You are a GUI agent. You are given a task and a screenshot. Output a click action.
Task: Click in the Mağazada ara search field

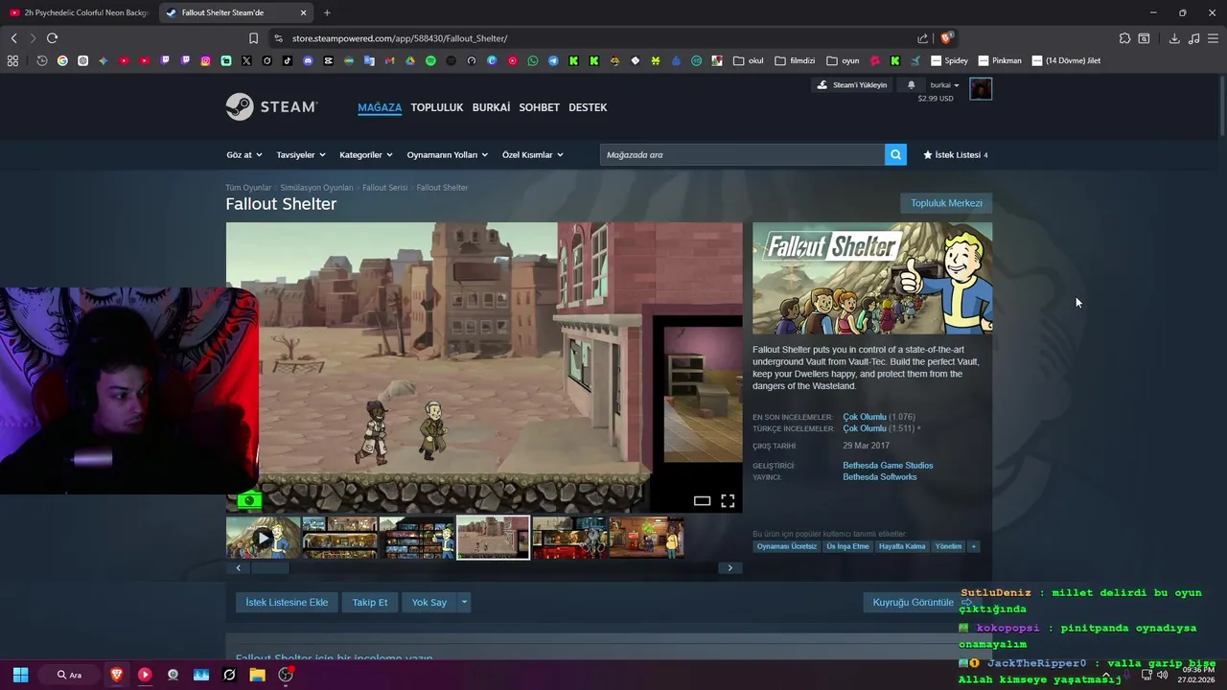tap(743, 154)
